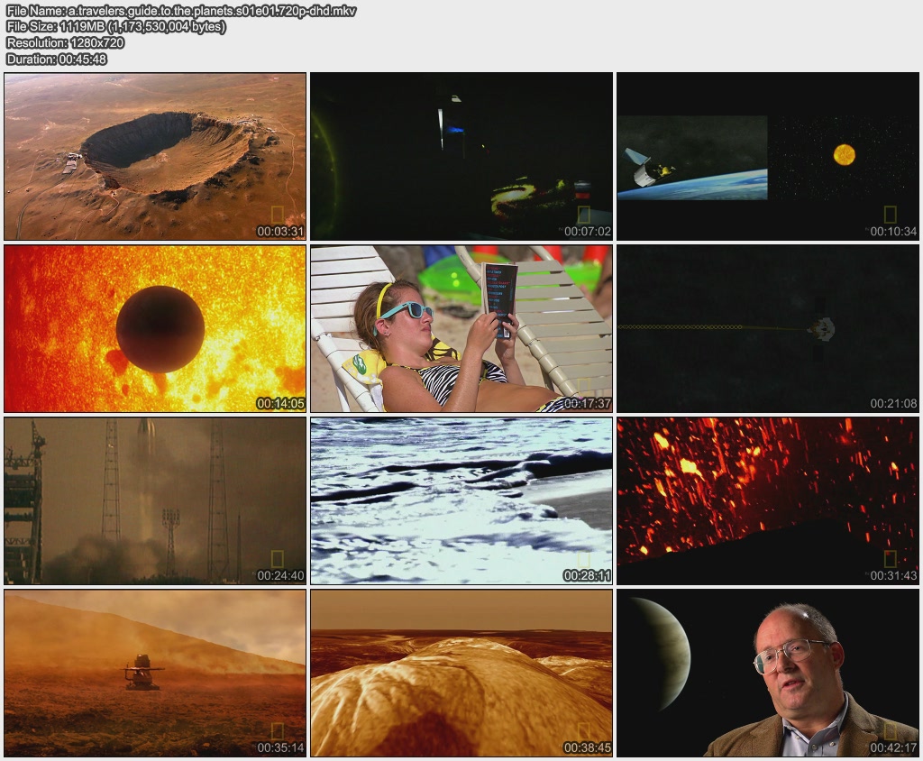Click the 00:21:08 timestamp
The width and height of the screenshot is (923, 761).
(x=893, y=404)
